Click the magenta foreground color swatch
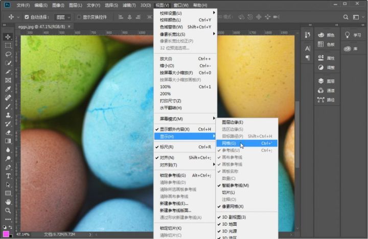The width and height of the screenshot is (368, 239). tap(6, 234)
